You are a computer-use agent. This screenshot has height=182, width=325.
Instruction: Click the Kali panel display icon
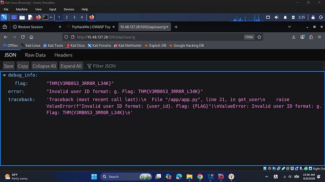click(268, 18)
